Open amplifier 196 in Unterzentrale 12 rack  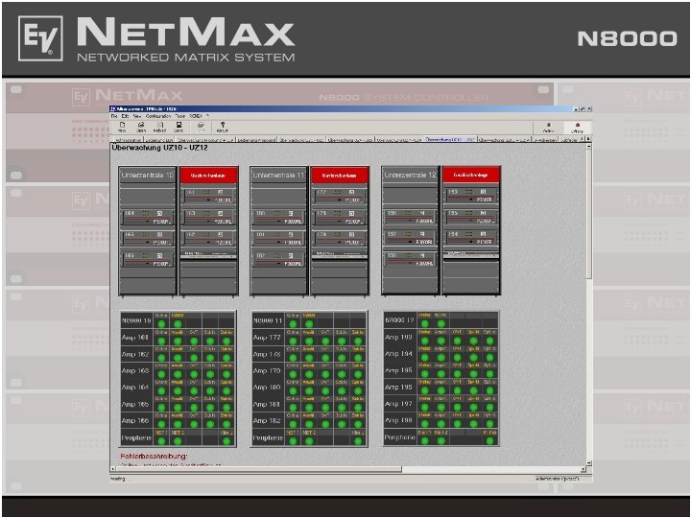410,216
